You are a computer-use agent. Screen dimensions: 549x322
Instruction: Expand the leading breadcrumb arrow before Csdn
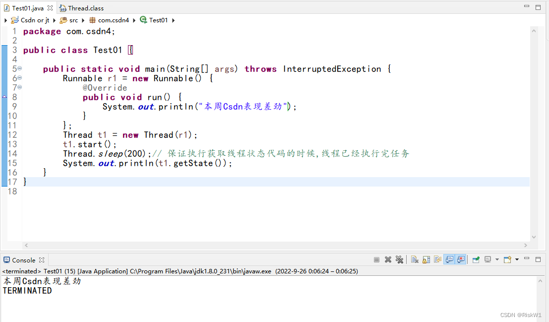click(x=5, y=20)
